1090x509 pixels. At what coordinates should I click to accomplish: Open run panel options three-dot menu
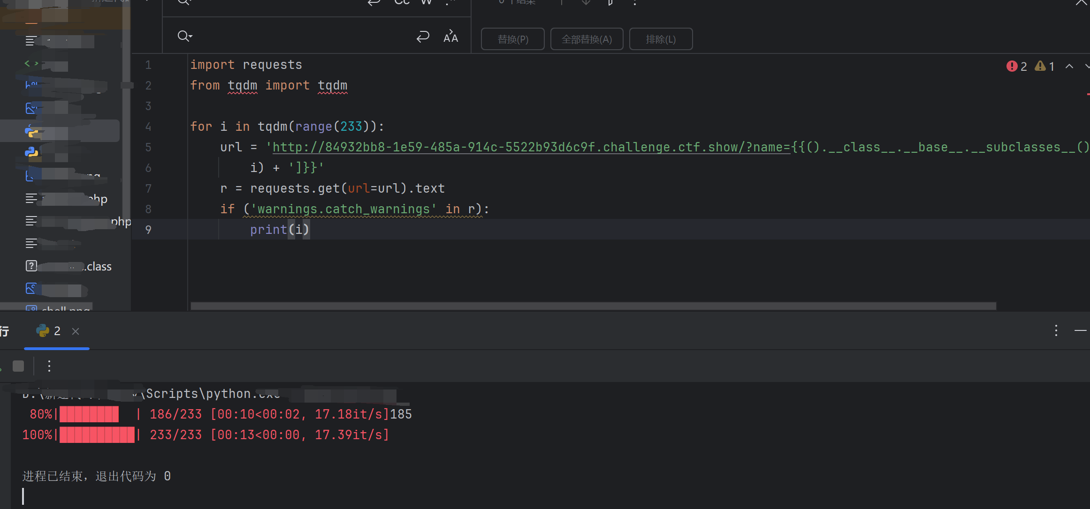[1056, 331]
